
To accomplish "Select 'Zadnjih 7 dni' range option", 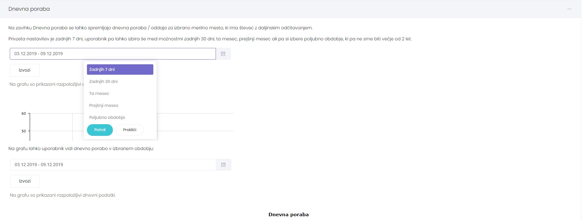I will [120, 70].
